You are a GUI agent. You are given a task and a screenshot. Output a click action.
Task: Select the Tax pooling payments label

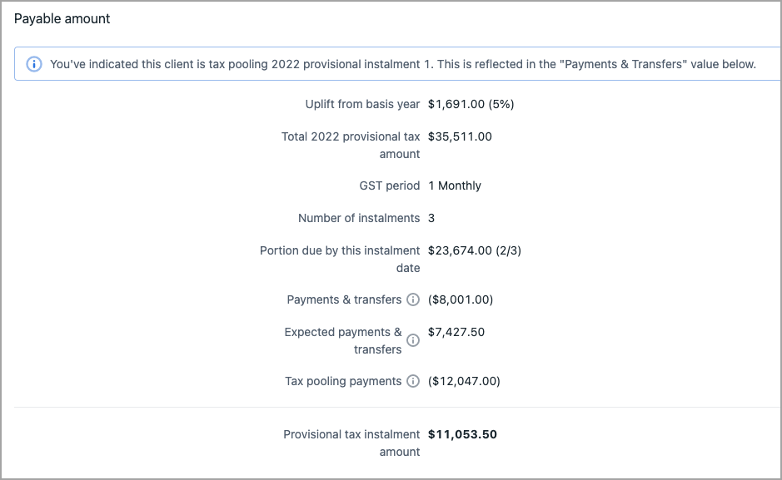pos(343,381)
